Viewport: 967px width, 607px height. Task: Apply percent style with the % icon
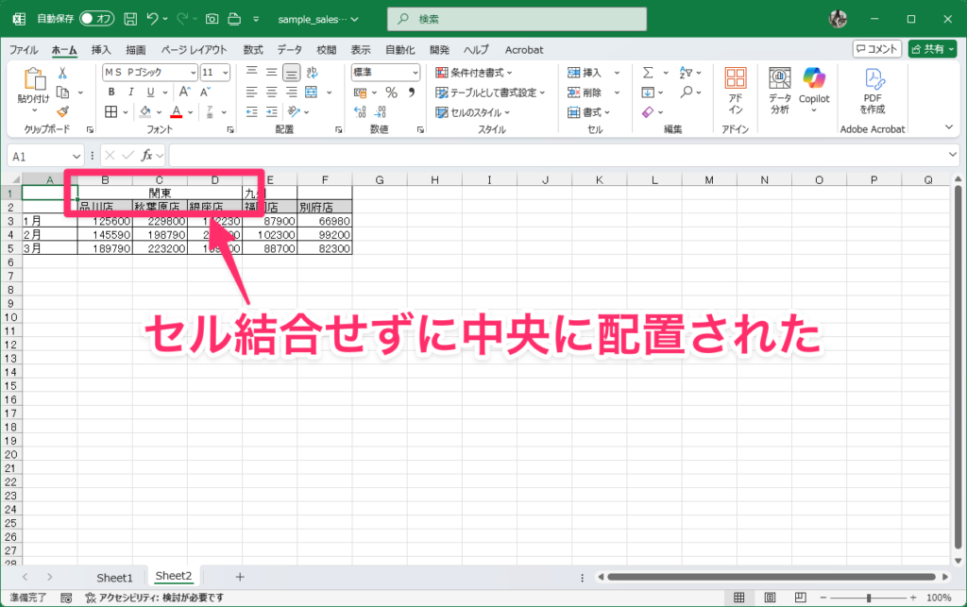[x=391, y=93]
